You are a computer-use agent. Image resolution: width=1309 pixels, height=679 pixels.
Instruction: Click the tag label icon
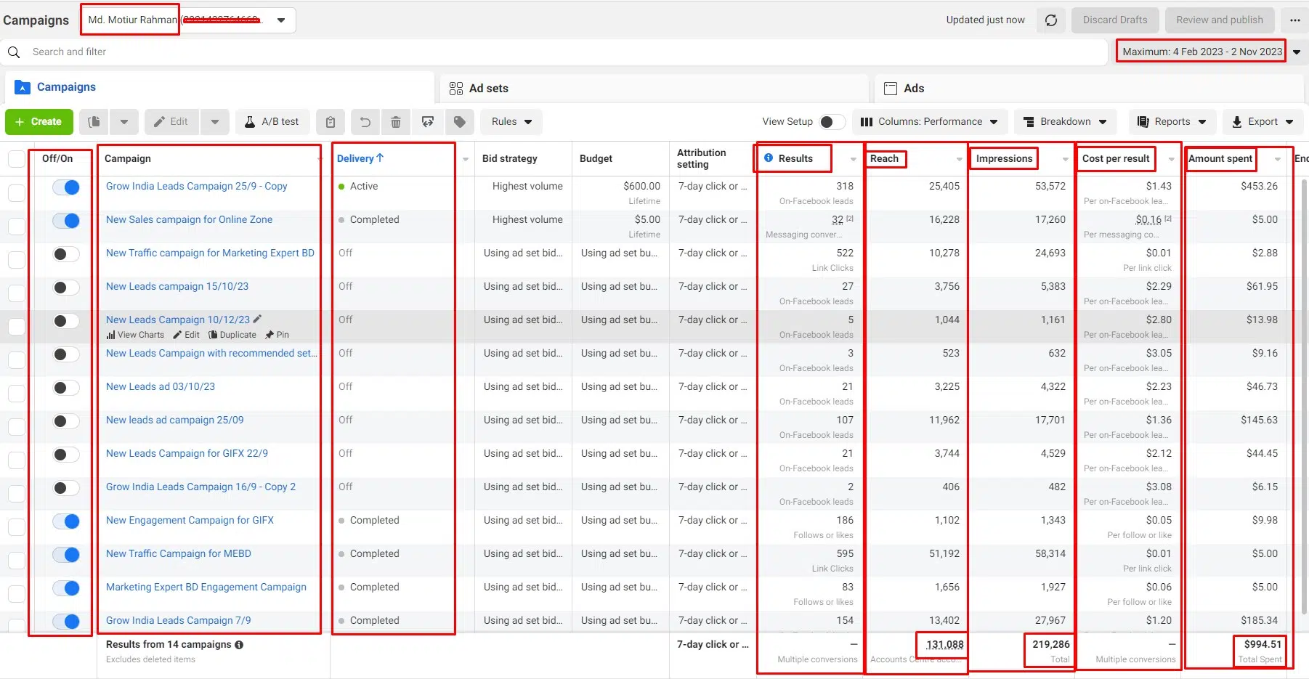click(x=460, y=122)
